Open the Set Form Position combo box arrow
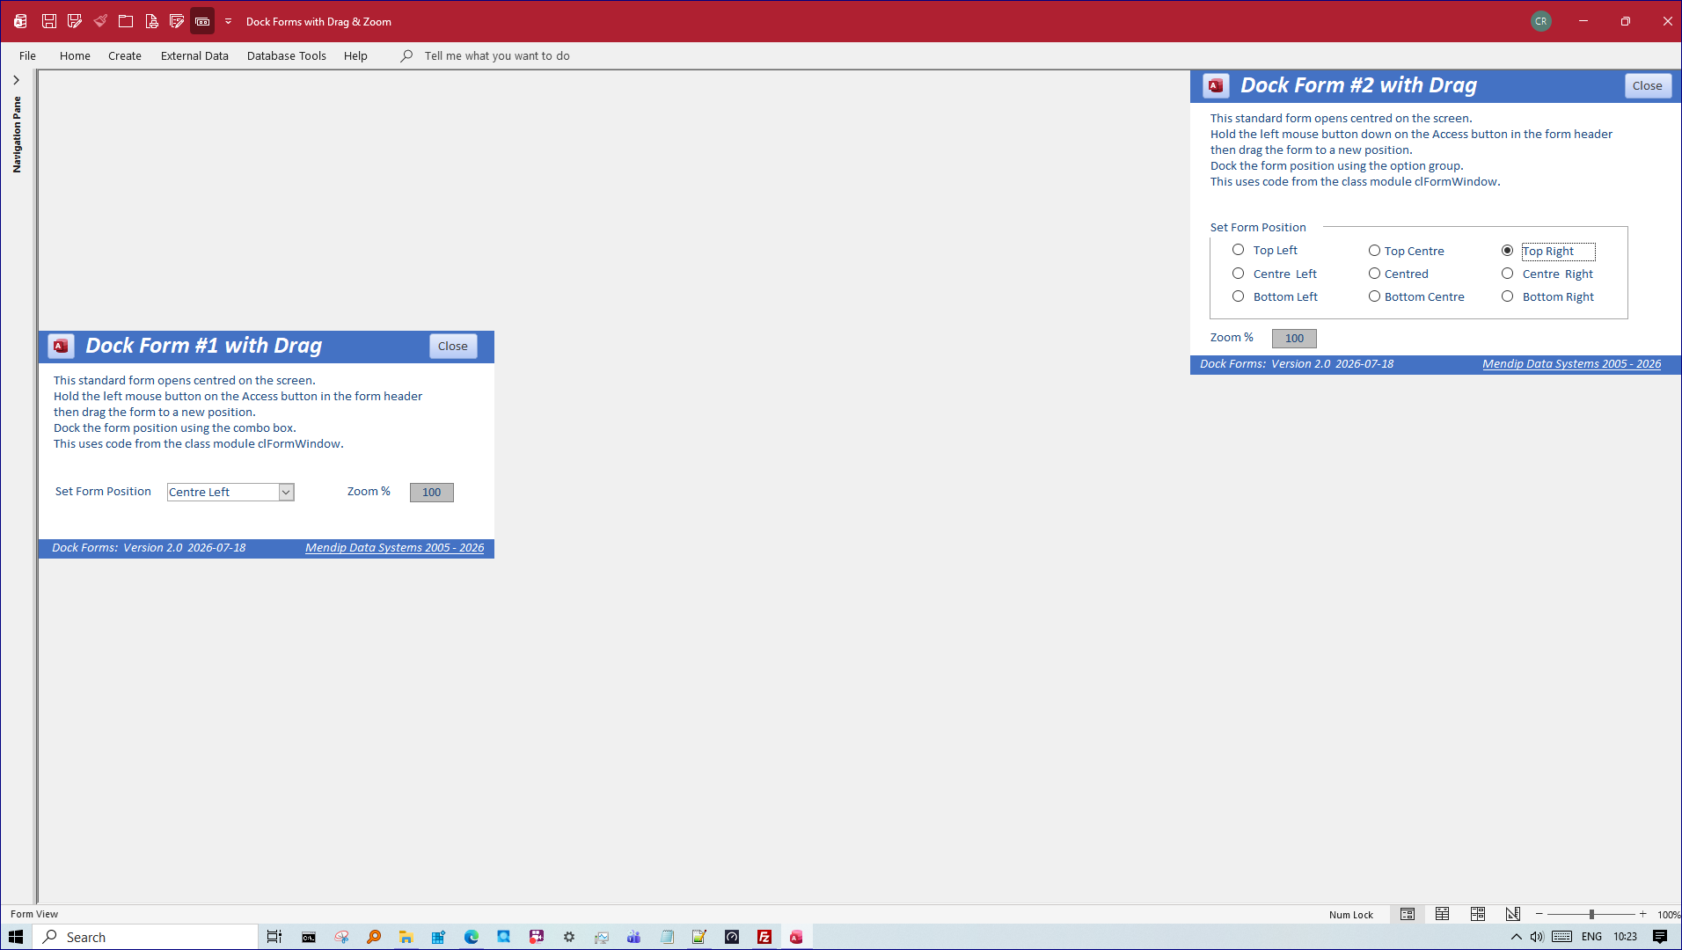This screenshot has height=950, width=1682. tap(286, 493)
